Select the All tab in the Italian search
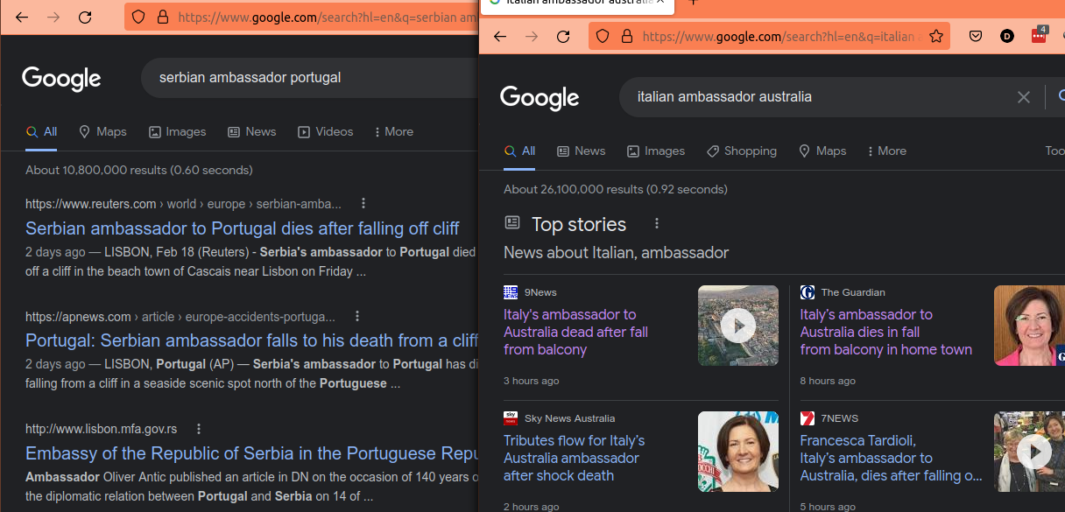1065x512 pixels. 520,151
